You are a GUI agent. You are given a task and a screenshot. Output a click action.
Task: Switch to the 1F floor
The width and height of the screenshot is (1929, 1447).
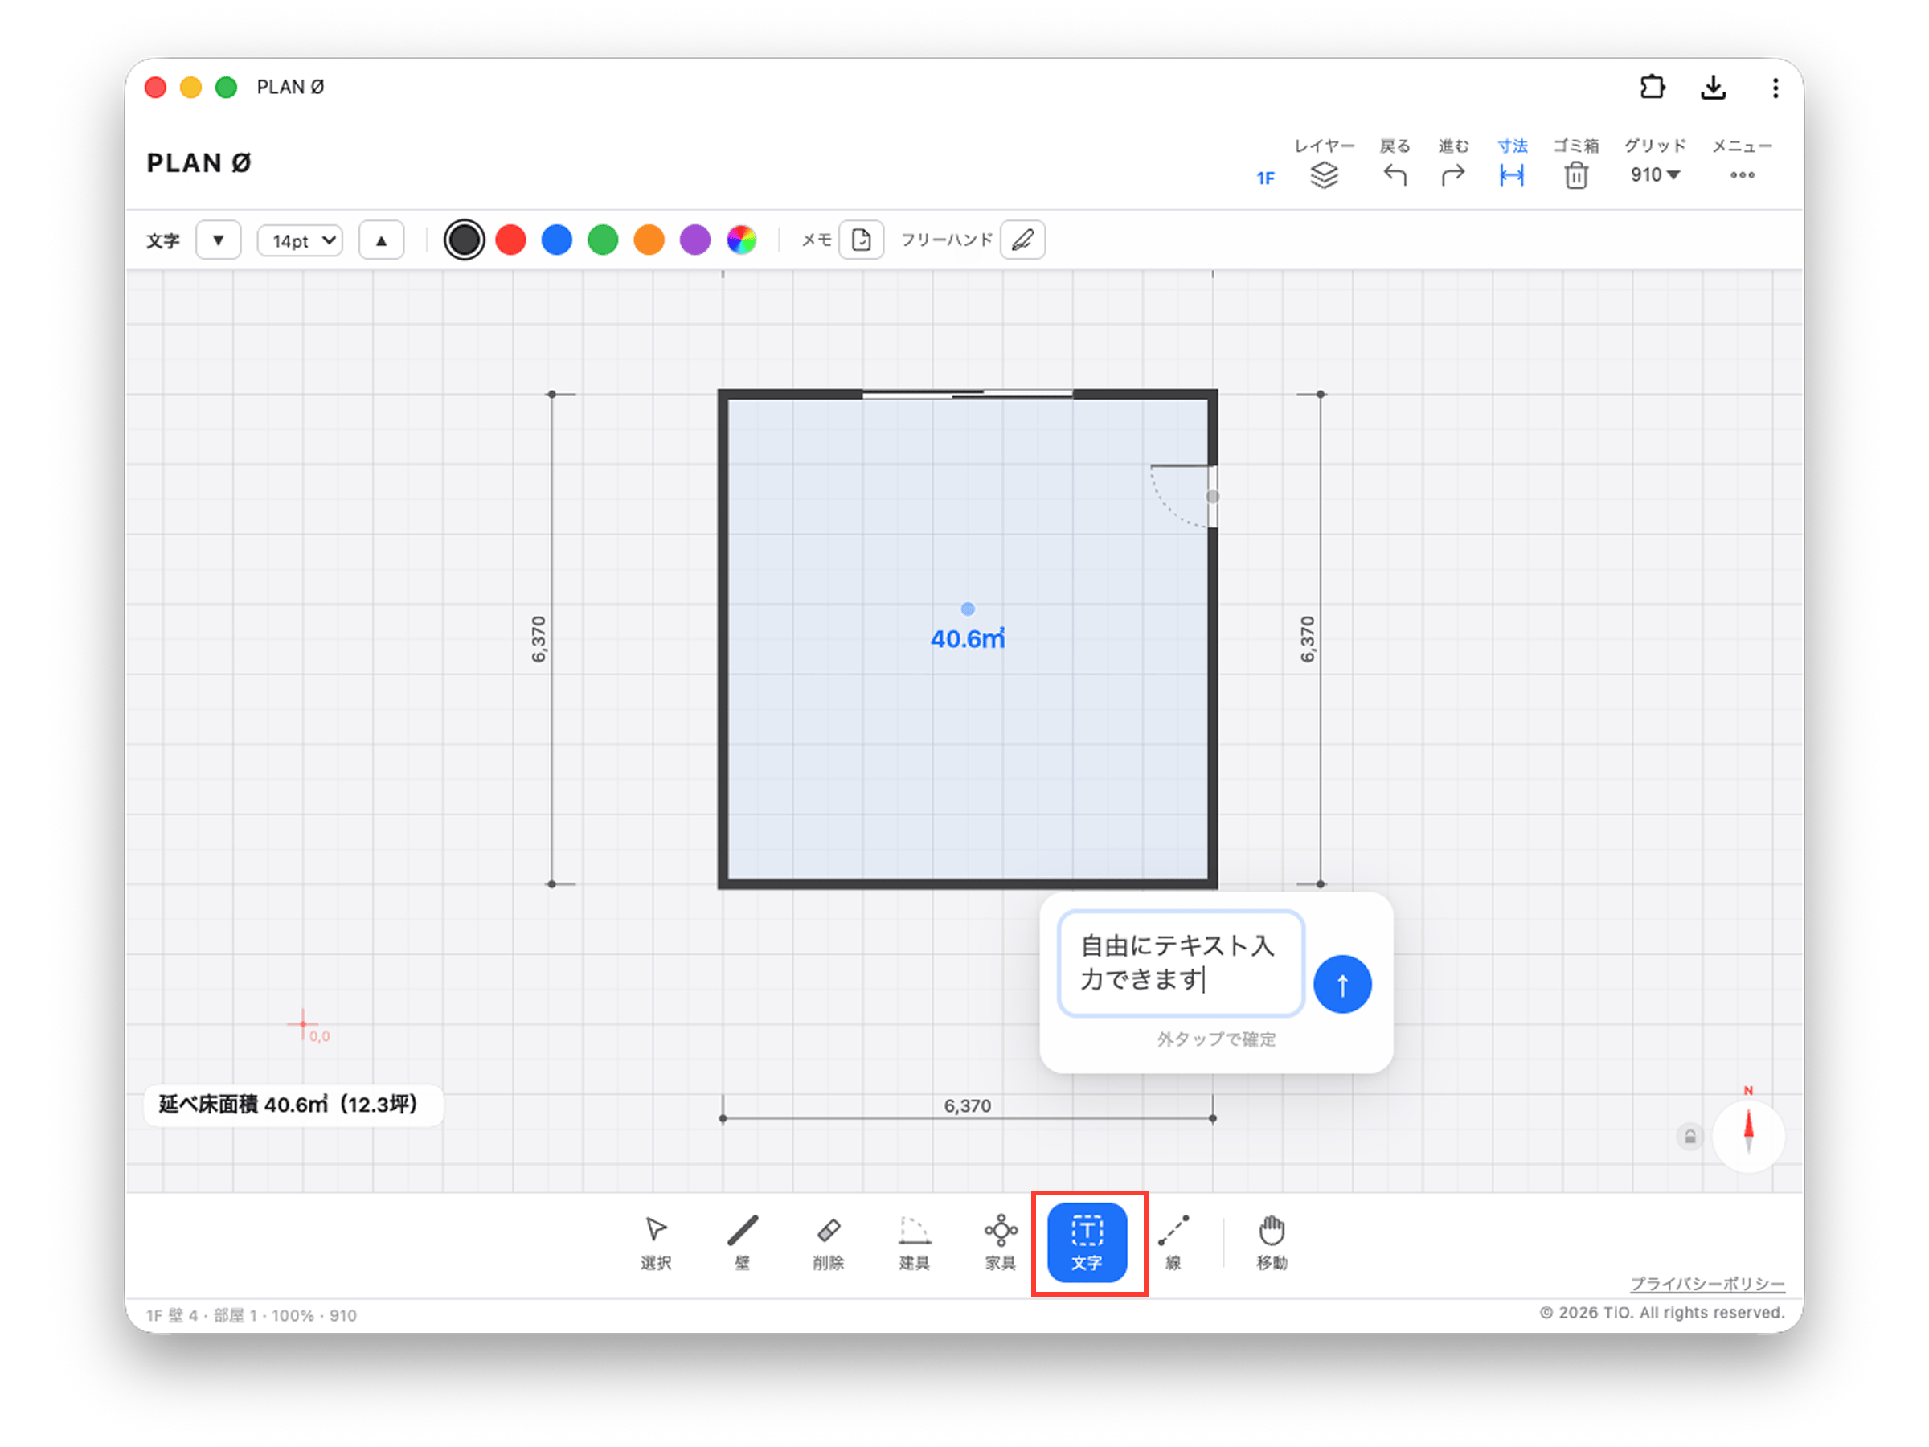(x=1265, y=178)
